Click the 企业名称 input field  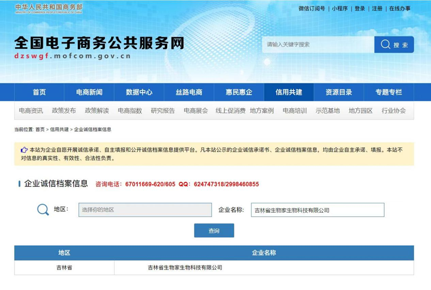(317, 210)
